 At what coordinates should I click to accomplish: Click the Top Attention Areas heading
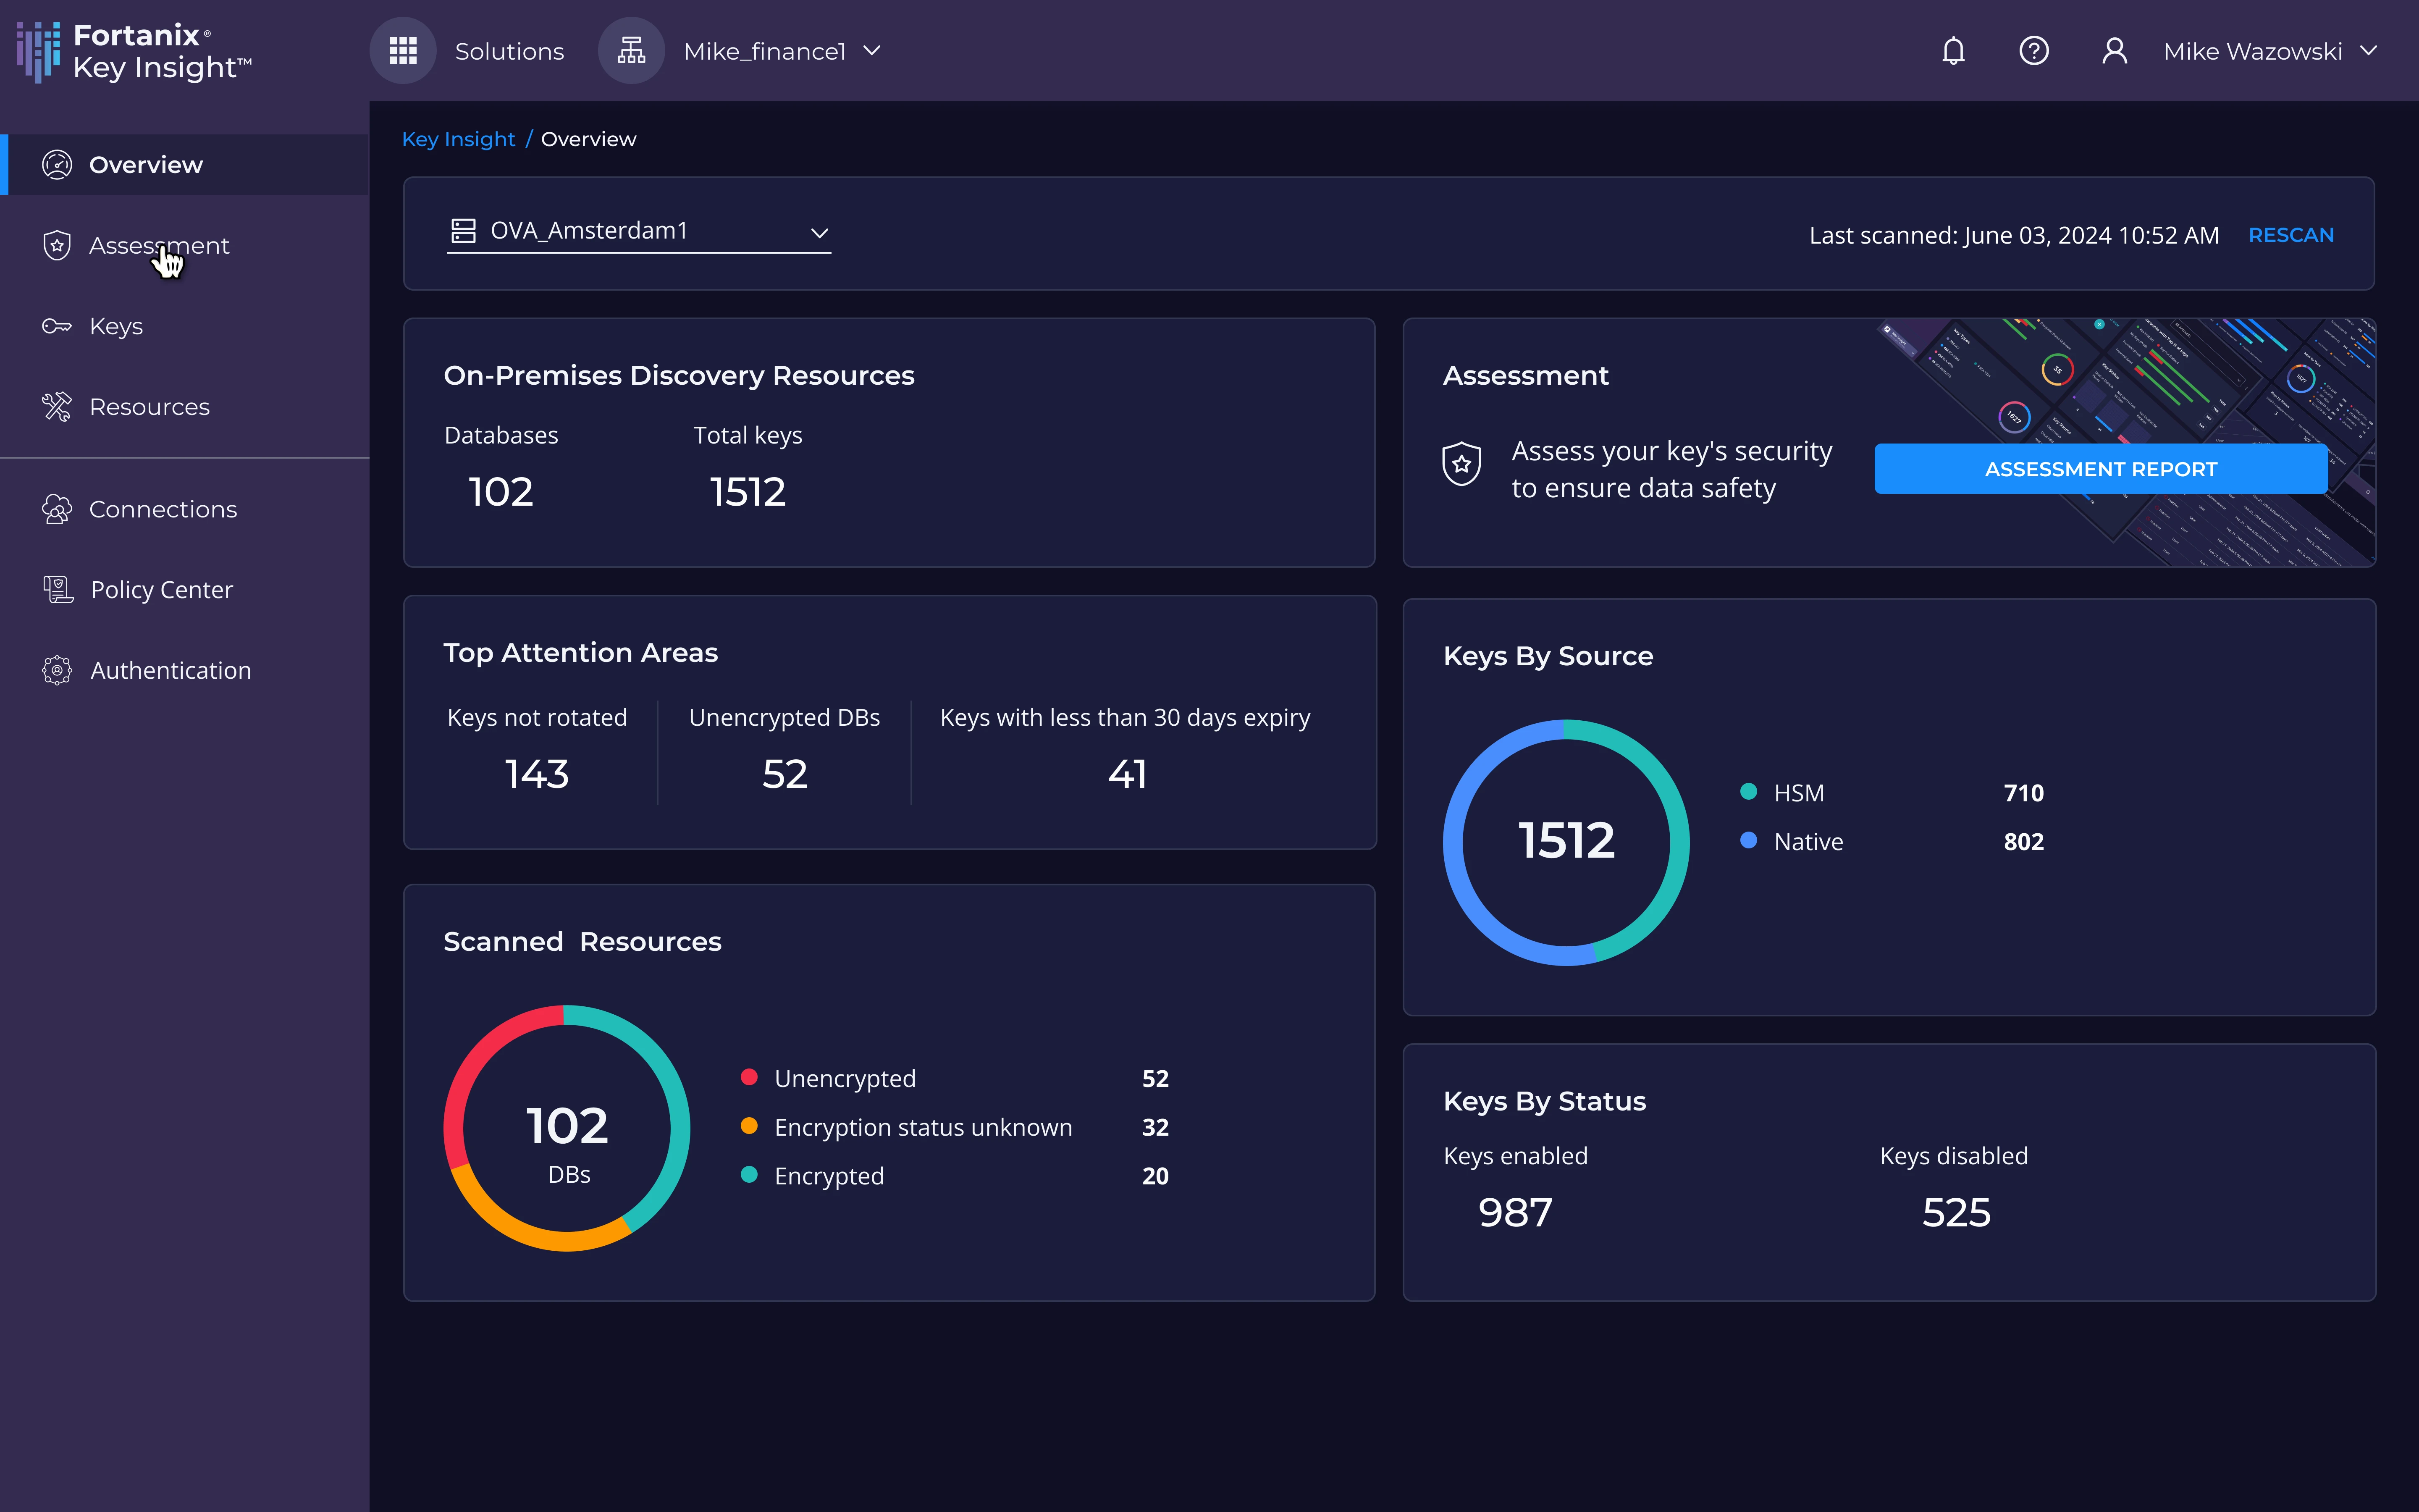click(x=581, y=653)
